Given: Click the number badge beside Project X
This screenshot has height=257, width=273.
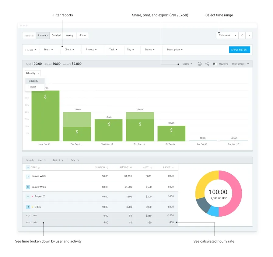Looking at the screenshot, I should [28, 196].
